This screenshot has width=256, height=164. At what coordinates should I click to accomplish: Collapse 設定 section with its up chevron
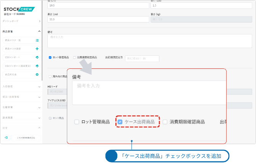[39, 128]
